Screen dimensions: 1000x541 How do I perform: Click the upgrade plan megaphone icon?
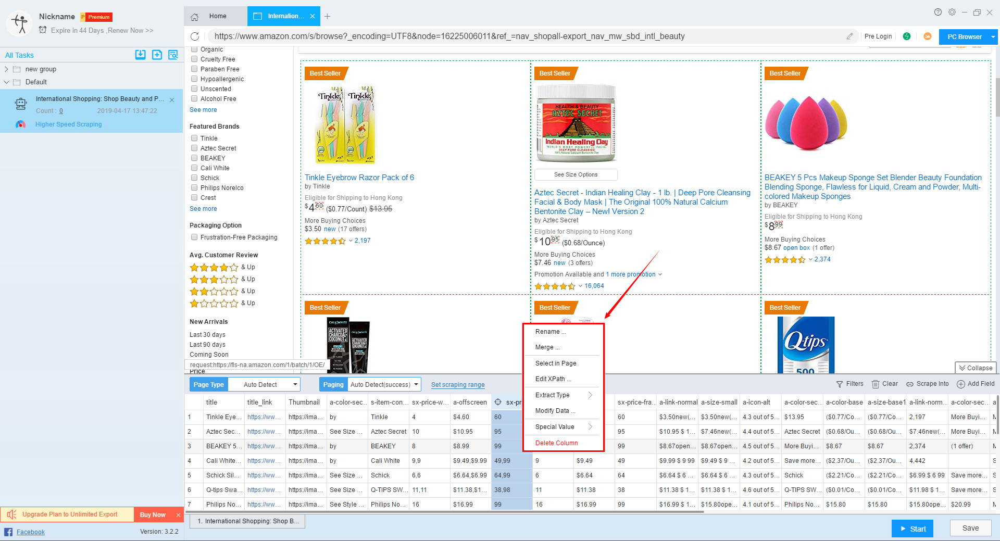coord(11,514)
